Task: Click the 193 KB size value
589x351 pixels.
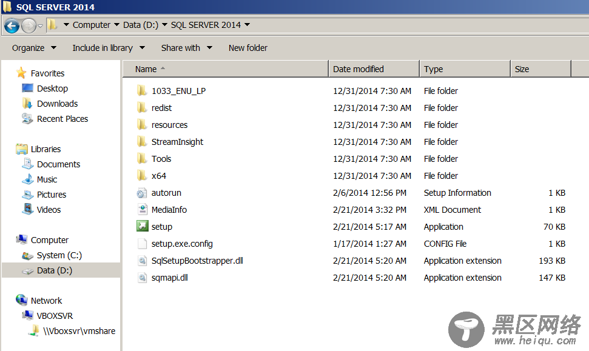Action: [552, 261]
